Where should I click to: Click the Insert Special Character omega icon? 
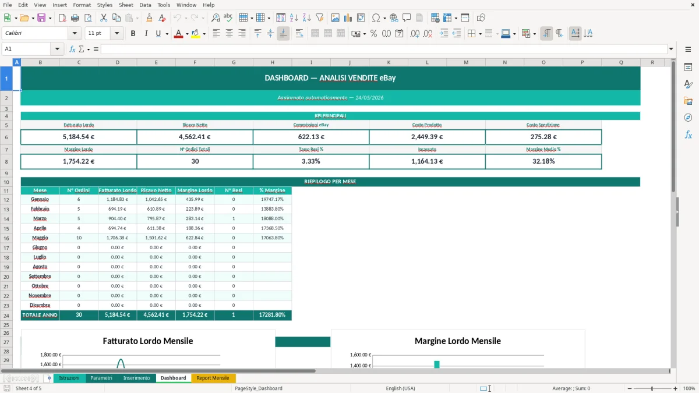[x=376, y=18]
